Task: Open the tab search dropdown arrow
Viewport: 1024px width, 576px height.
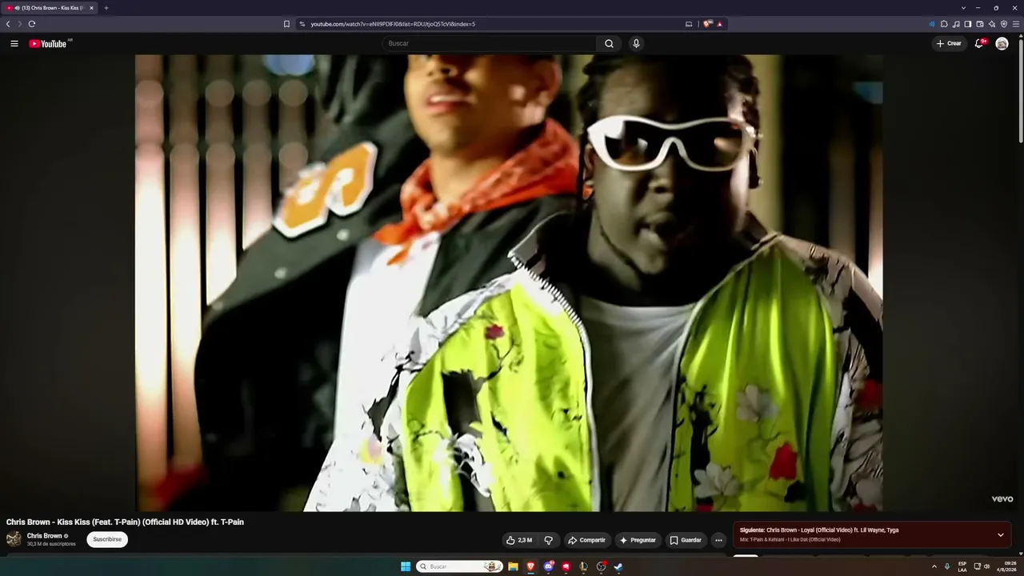Action: point(963,8)
